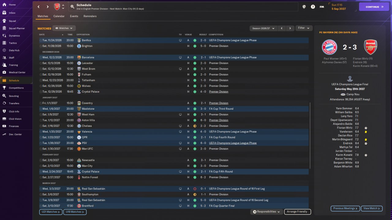Viewport: 392px width, 220px height.
Task: Expand the Responsibilities dropdown
Action: click(266, 212)
